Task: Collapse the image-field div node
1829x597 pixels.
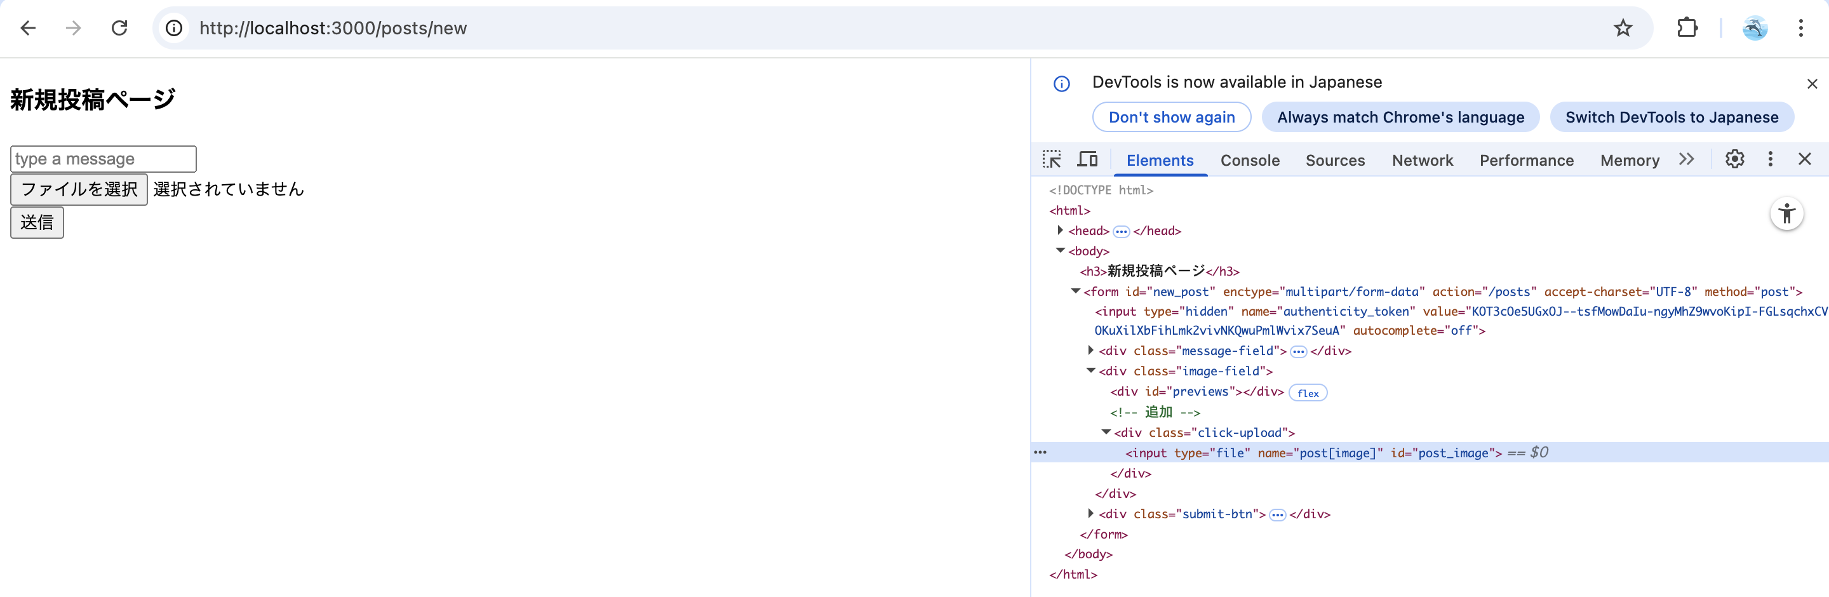Action: 1090,370
